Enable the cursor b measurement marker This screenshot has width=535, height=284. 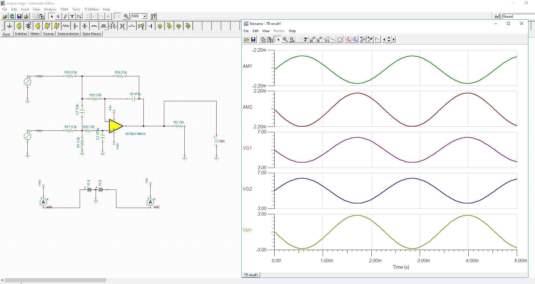click(x=355, y=39)
